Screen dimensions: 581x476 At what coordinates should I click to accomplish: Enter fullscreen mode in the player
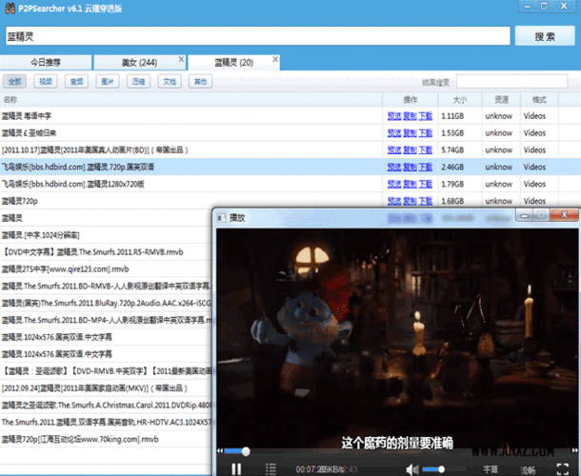pyautogui.click(x=563, y=469)
